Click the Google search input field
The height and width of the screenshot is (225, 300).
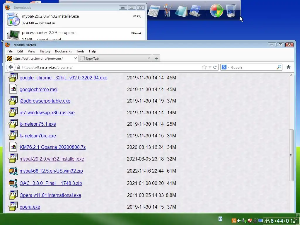[253, 67]
